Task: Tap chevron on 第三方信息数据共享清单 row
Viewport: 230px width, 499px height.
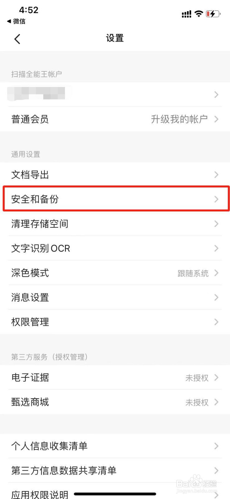Action: coord(216,471)
